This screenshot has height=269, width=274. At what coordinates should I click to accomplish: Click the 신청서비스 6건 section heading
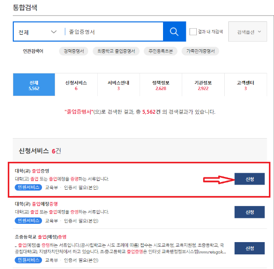(x=40, y=151)
